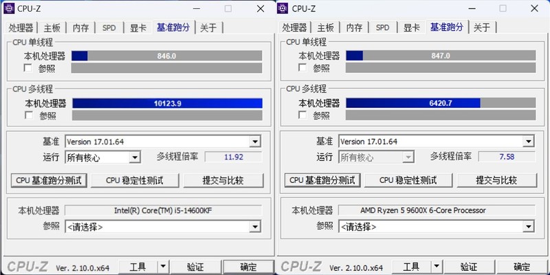The image size is (550, 275).
Task: Click 工具 button in right window
Action: [411, 267]
